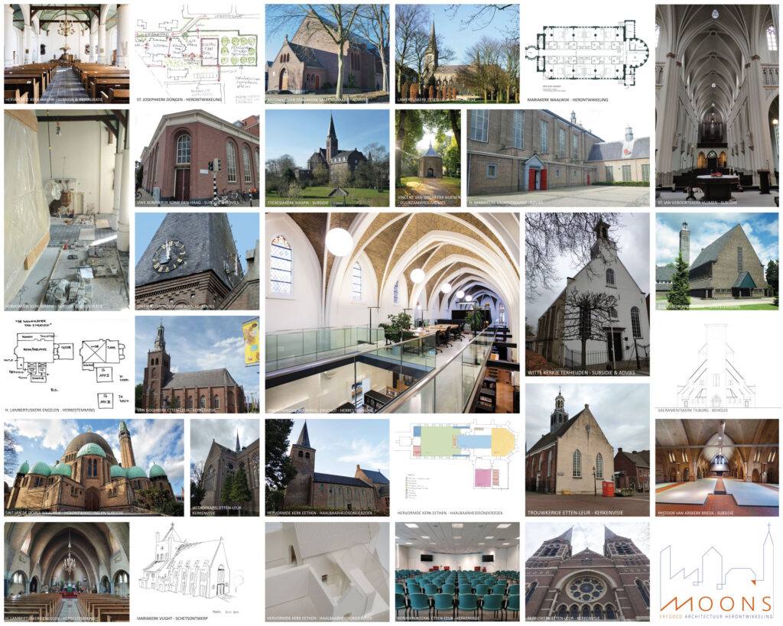
Task: Open the green-domed Sint-Jan de Doper church photo
Action: (94, 468)
